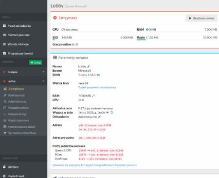219x178 pixels.
Task: Click the Kopie usage progress bar
Action: pyautogui.click(x=177, y=40)
